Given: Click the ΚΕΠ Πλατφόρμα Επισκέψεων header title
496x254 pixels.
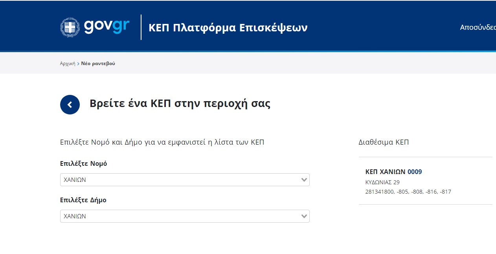Looking at the screenshot, I should click(228, 28).
